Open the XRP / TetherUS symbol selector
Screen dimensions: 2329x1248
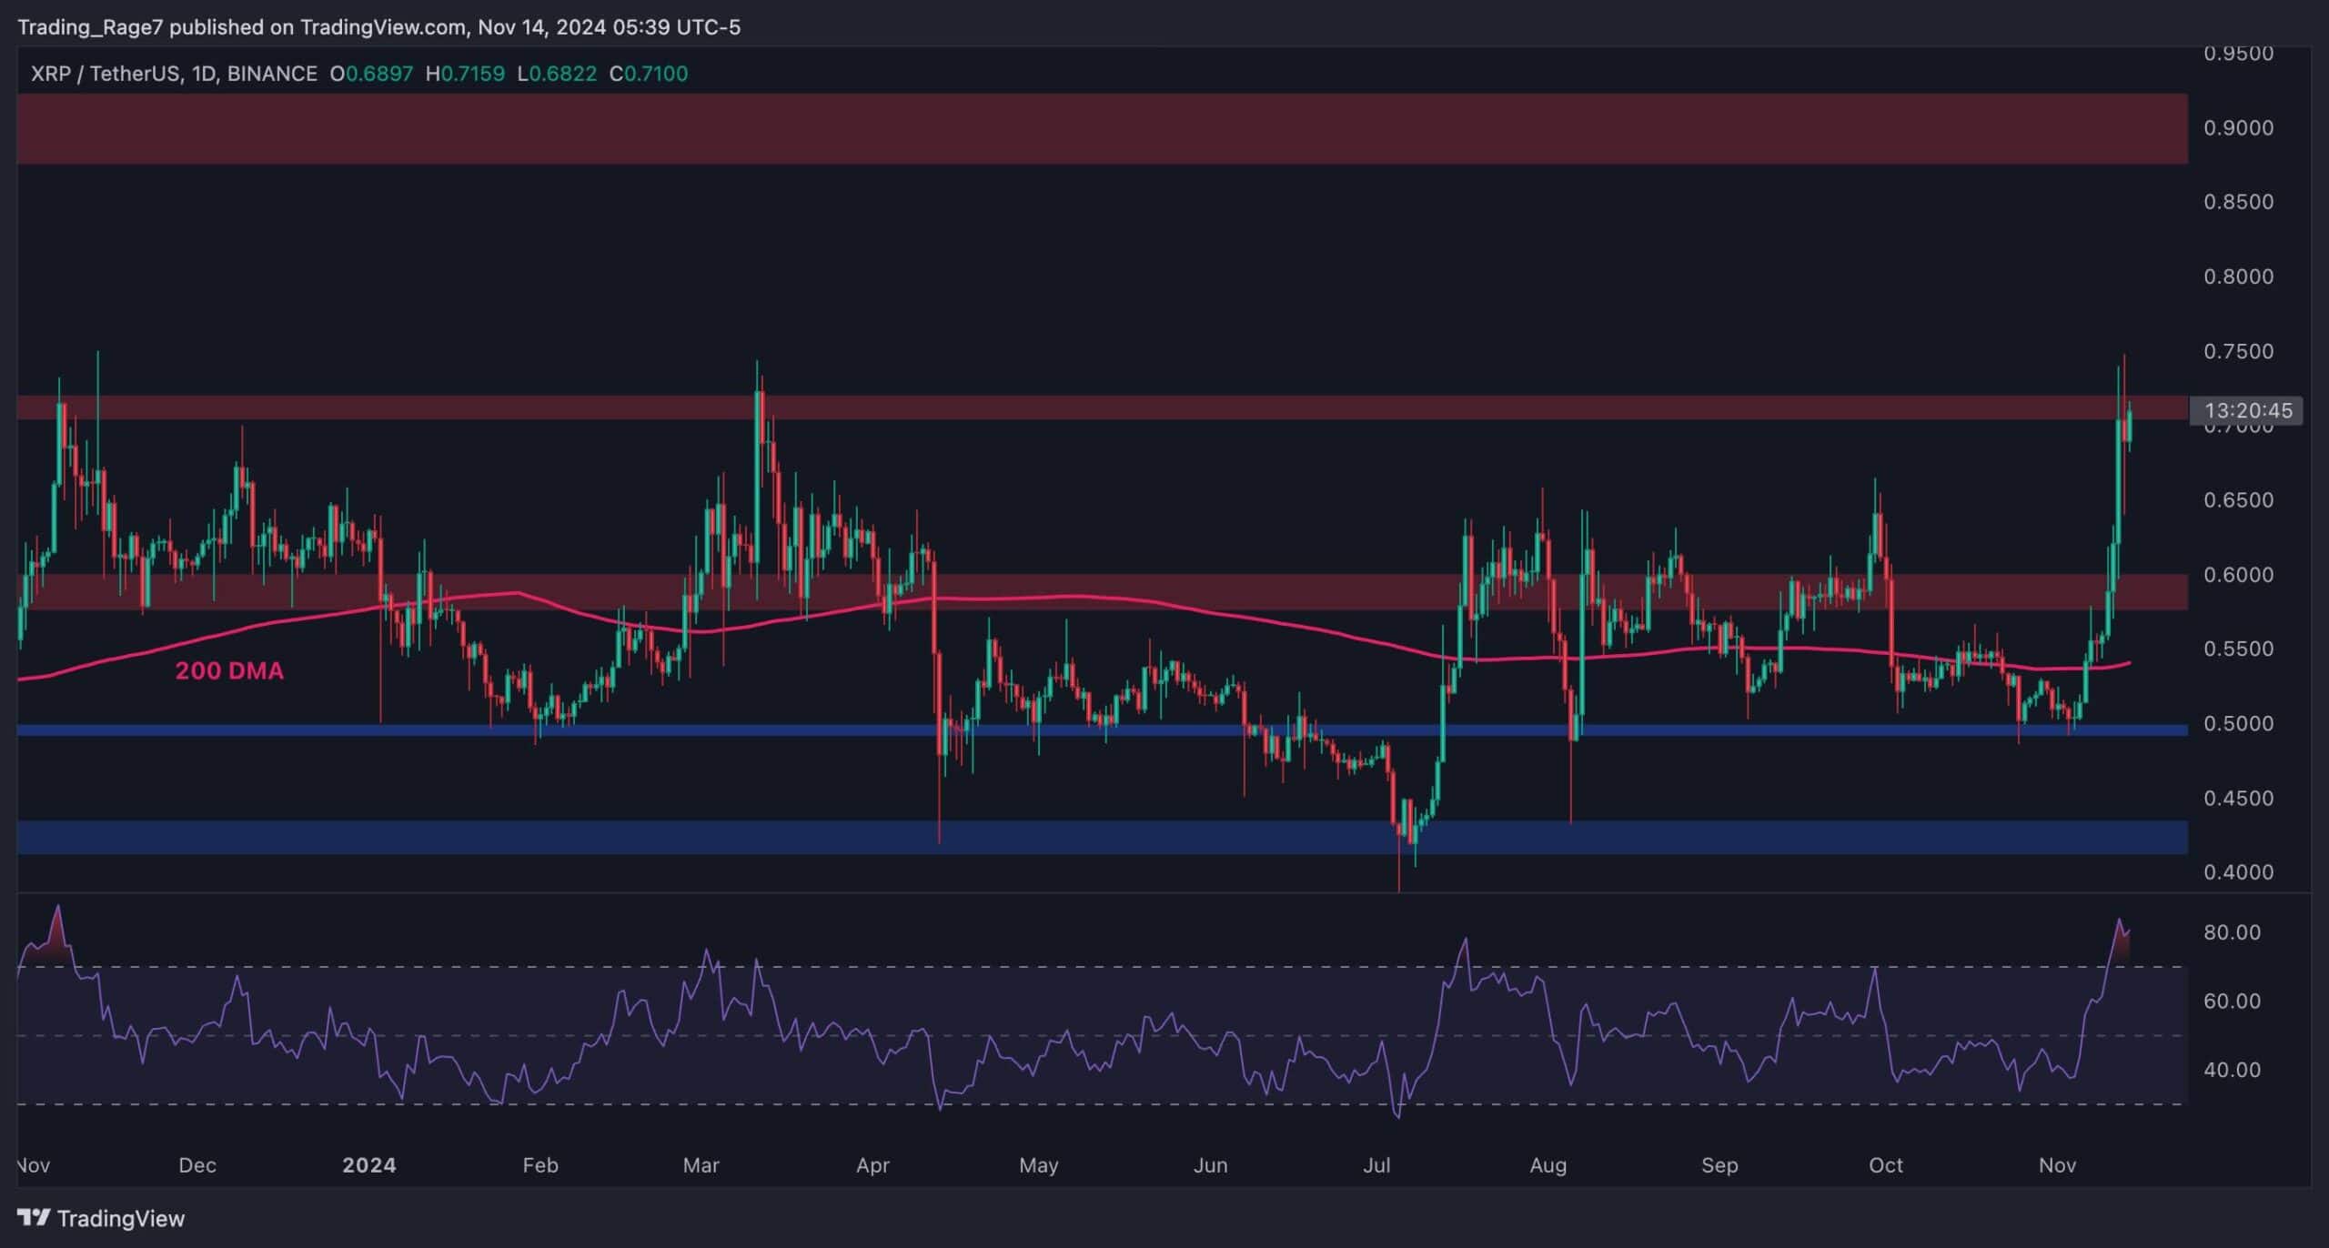109,75
